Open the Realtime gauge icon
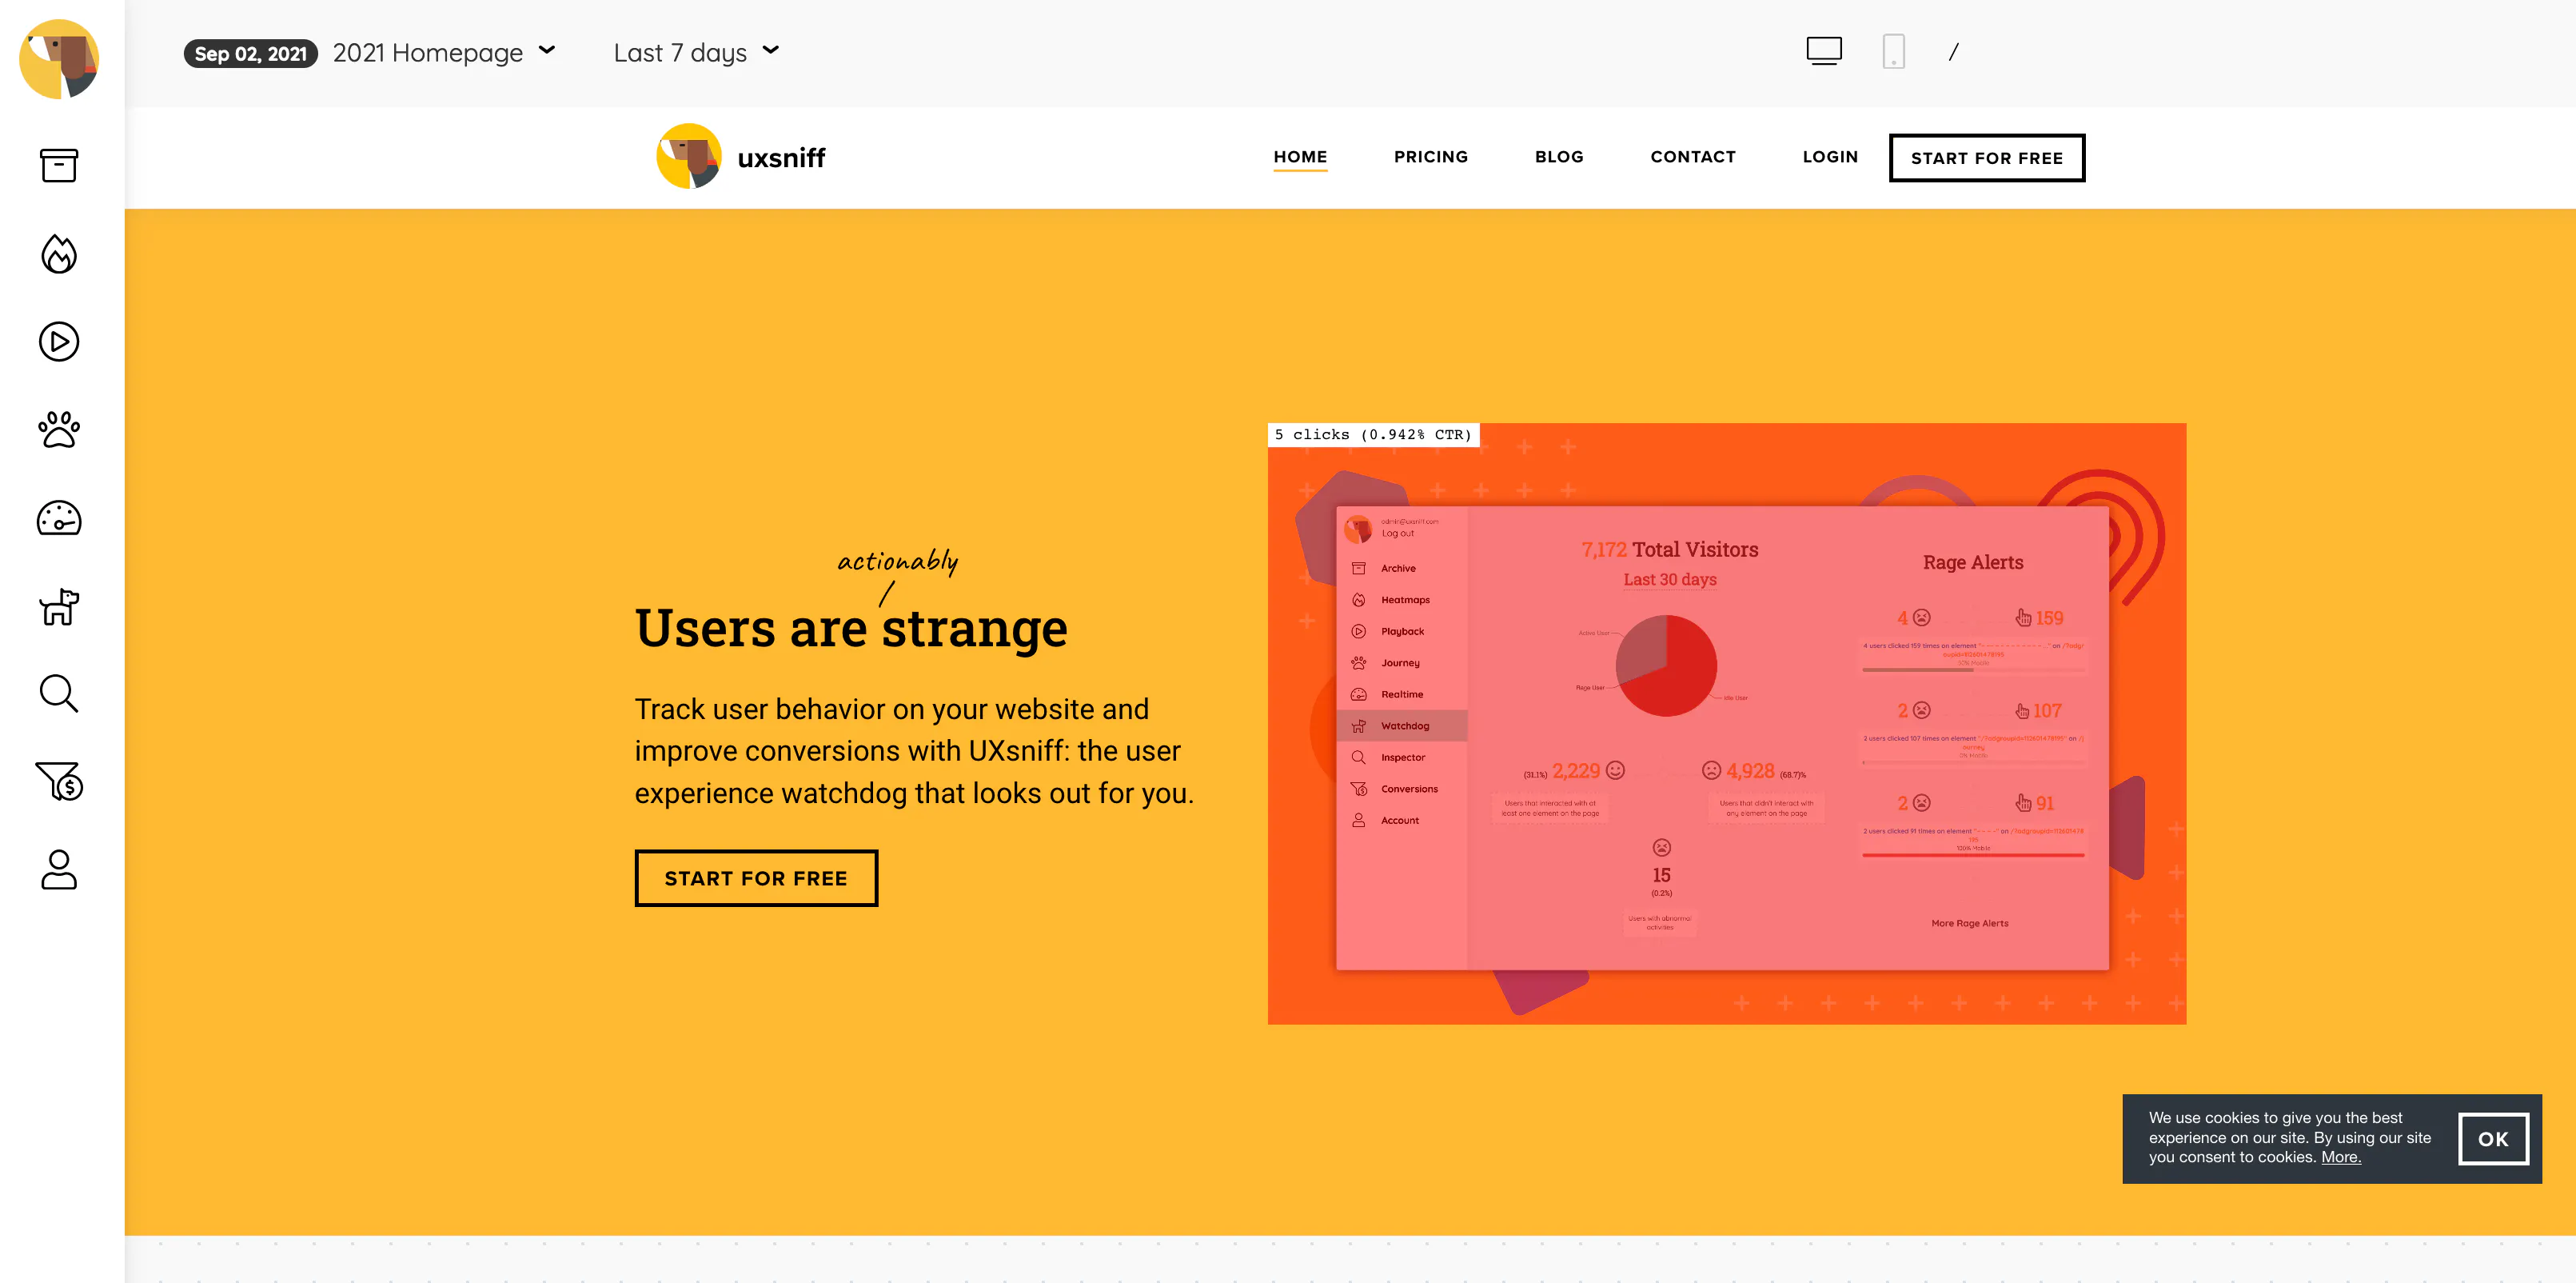 point(59,518)
